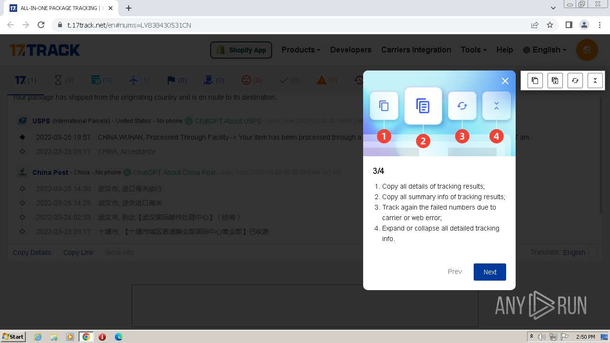
Task: Open a new browser tab with plus
Action: point(129,8)
